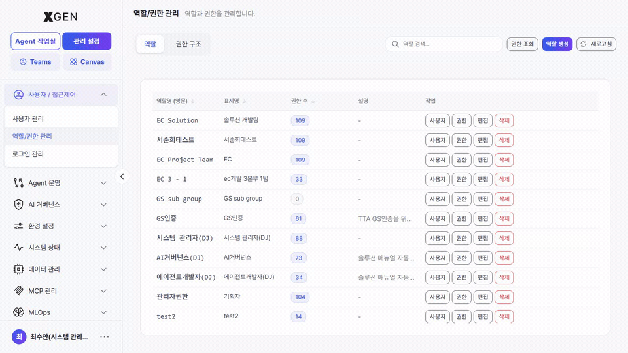Click 사용자 for 관리자권한 row
Image resolution: width=628 pixels, height=353 pixels.
438,297
